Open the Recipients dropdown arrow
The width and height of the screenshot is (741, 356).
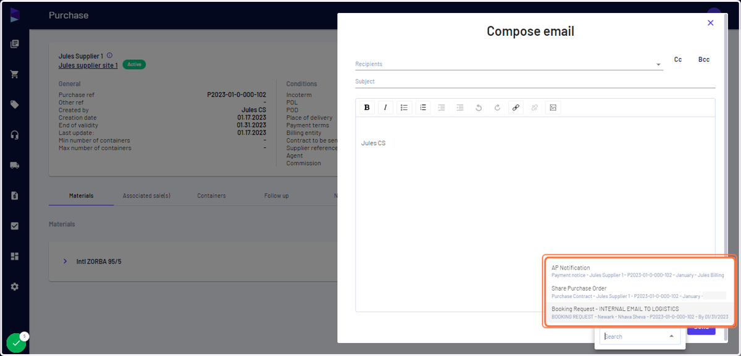[658, 64]
